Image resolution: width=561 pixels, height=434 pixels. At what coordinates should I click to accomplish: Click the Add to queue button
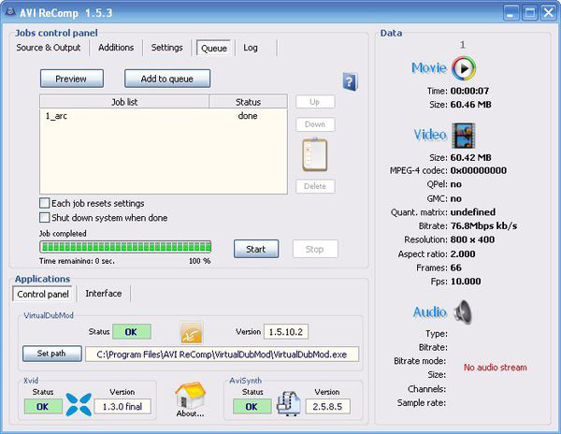(168, 79)
